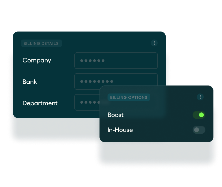The height and width of the screenshot is (187, 222).
Task: Click the Bank label
Action: pos(30,82)
